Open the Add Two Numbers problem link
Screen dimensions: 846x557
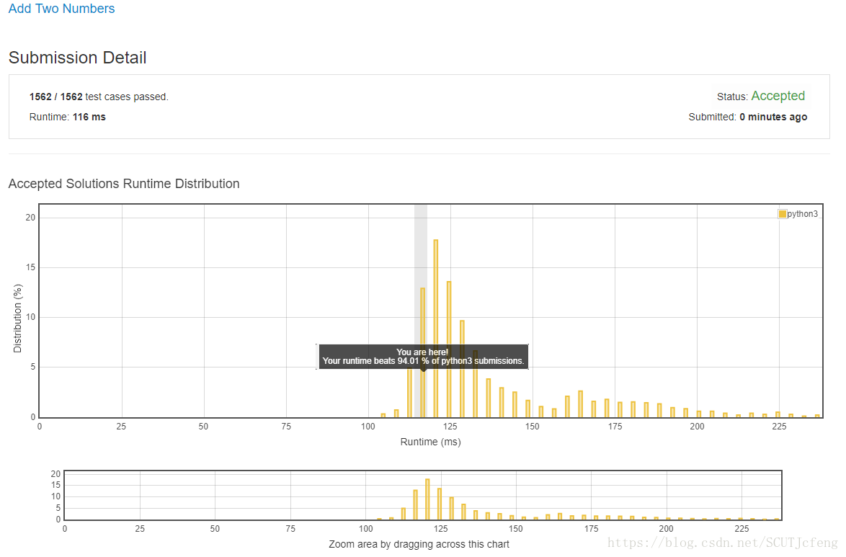pyautogui.click(x=61, y=9)
